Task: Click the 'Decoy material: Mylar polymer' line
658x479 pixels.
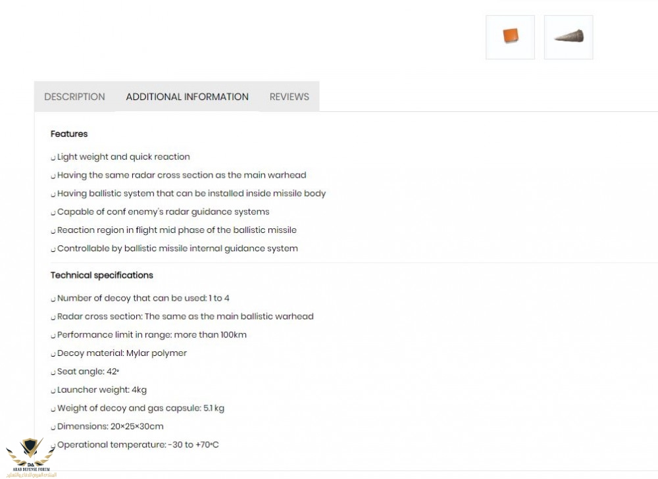Action: (x=122, y=353)
